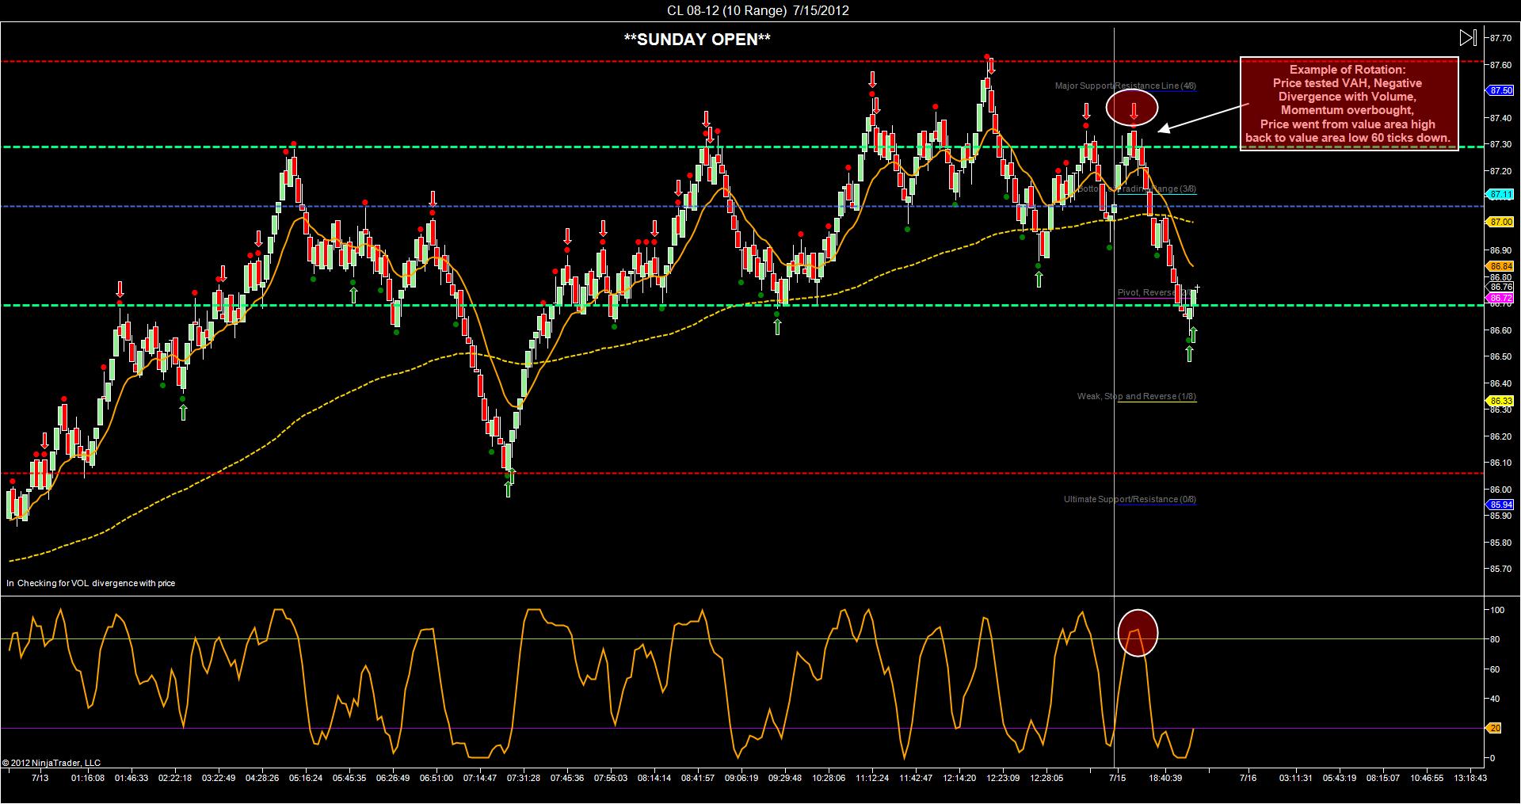
Task: Select the blue 87.50 price marker
Action: (x=1500, y=91)
